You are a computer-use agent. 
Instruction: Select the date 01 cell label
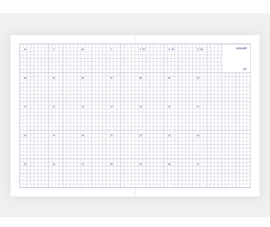tap(144, 49)
